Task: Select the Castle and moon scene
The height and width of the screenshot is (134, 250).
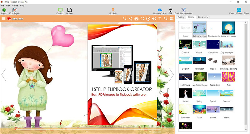Action: tap(228, 28)
